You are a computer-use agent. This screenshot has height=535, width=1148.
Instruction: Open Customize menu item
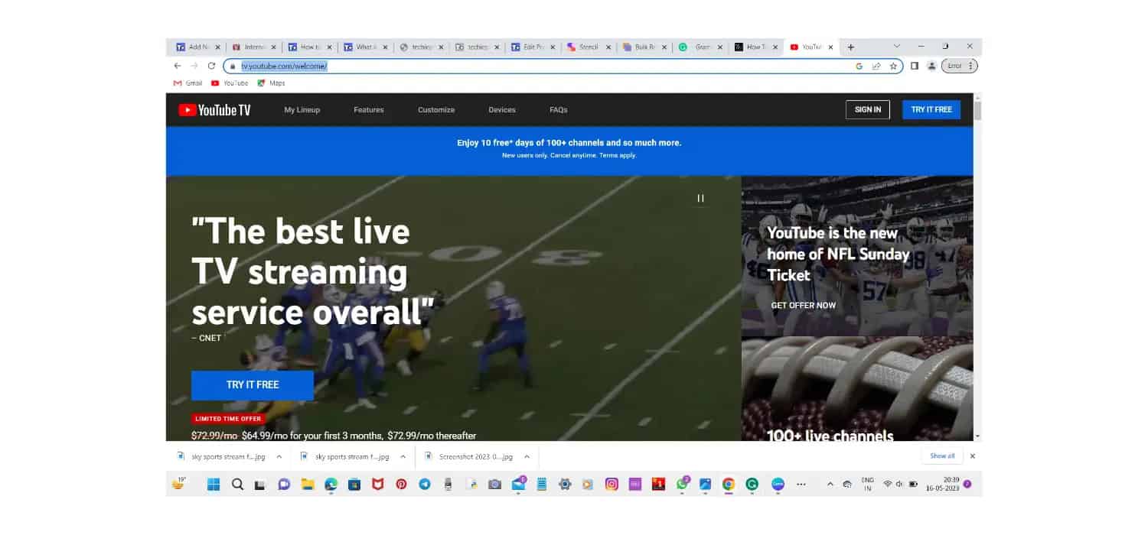436,110
